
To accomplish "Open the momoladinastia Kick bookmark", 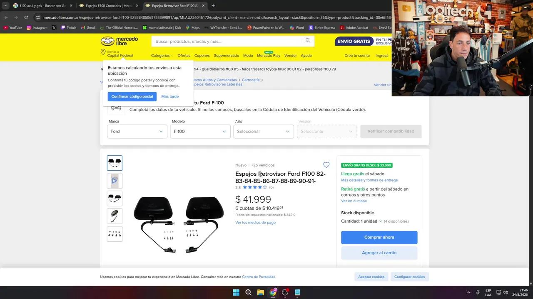I will [x=162, y=28].
